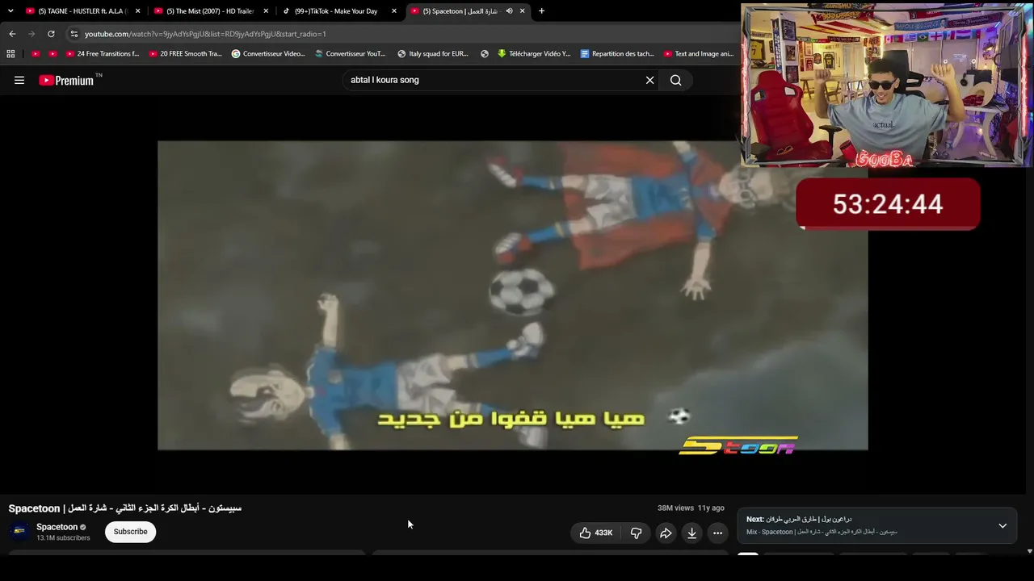This screenshot has width=1034, height=581.
Task: Open 'Convertisseur YouT...' bookmark
Action: point(351,54)
